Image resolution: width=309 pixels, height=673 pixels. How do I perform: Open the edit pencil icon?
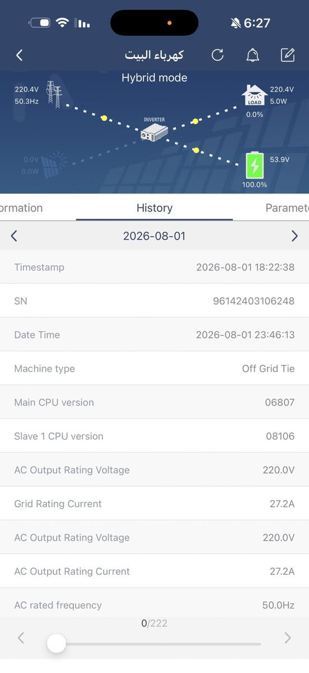click(x=287, y=55)
